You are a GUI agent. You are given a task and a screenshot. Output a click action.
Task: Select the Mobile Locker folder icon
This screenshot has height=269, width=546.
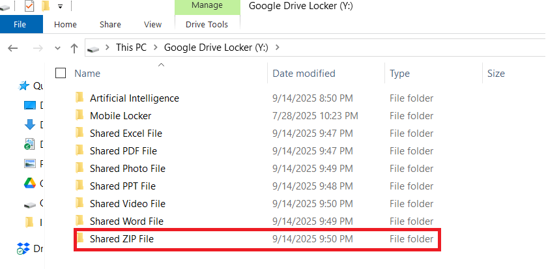pyautogui.click(x=79, y=116)
